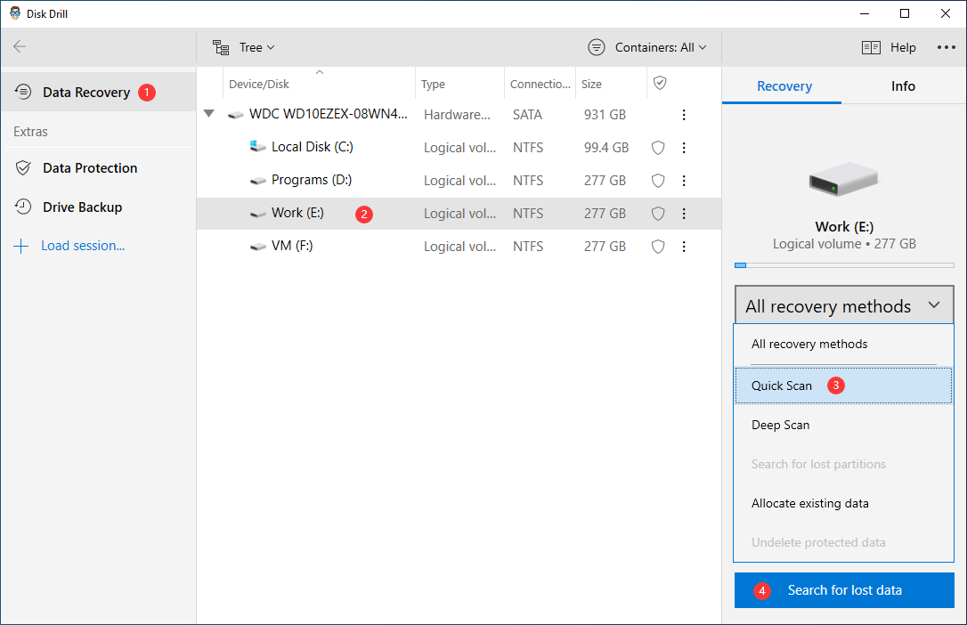Click the SATA connection cell
This screenshot has height=625, width=967.
point(527,115)
